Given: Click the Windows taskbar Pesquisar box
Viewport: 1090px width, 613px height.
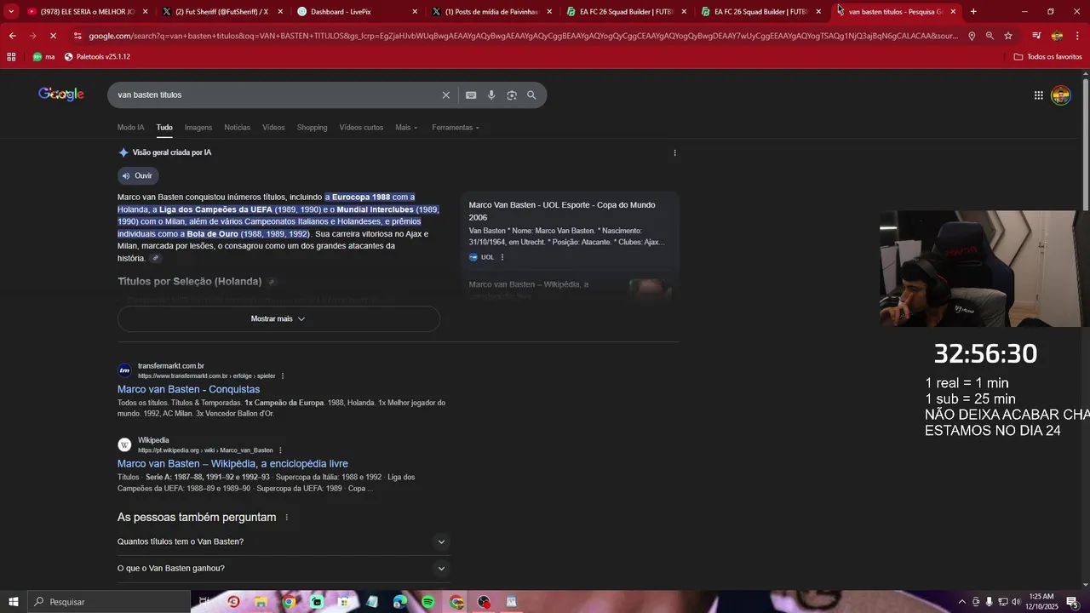Looking at the screenshot, I should pyautogui.click(x=108, y=602).
